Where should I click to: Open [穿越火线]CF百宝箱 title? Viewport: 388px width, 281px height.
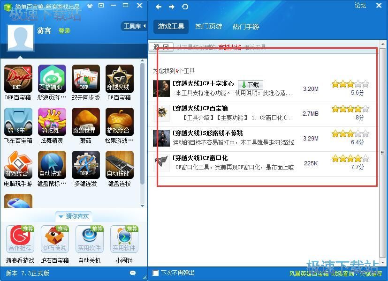(x=200, y=108)
